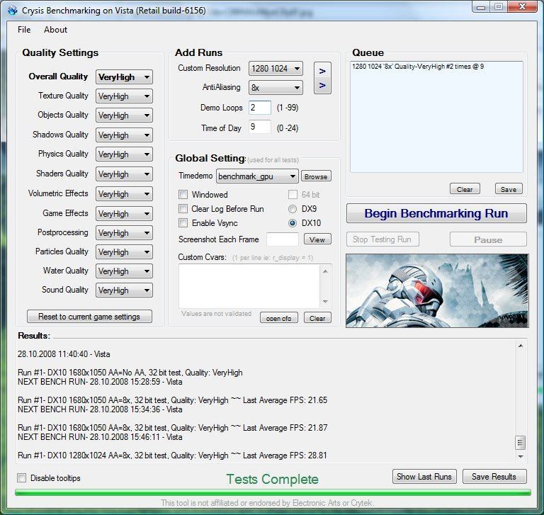Click Browse next to Timedemo
544x515 pixels.
(316, 176)
